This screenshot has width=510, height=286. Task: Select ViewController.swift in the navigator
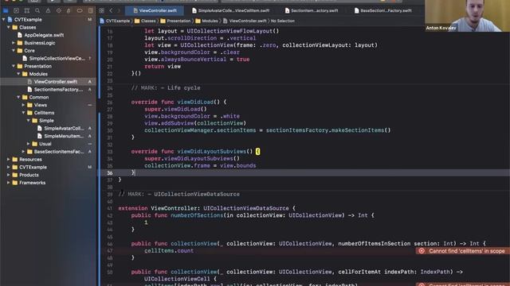(x=56, y=82)
